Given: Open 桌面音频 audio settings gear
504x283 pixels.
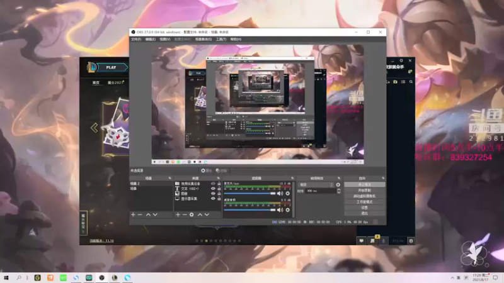Looking at the screenshot, I should coord(288,210).
